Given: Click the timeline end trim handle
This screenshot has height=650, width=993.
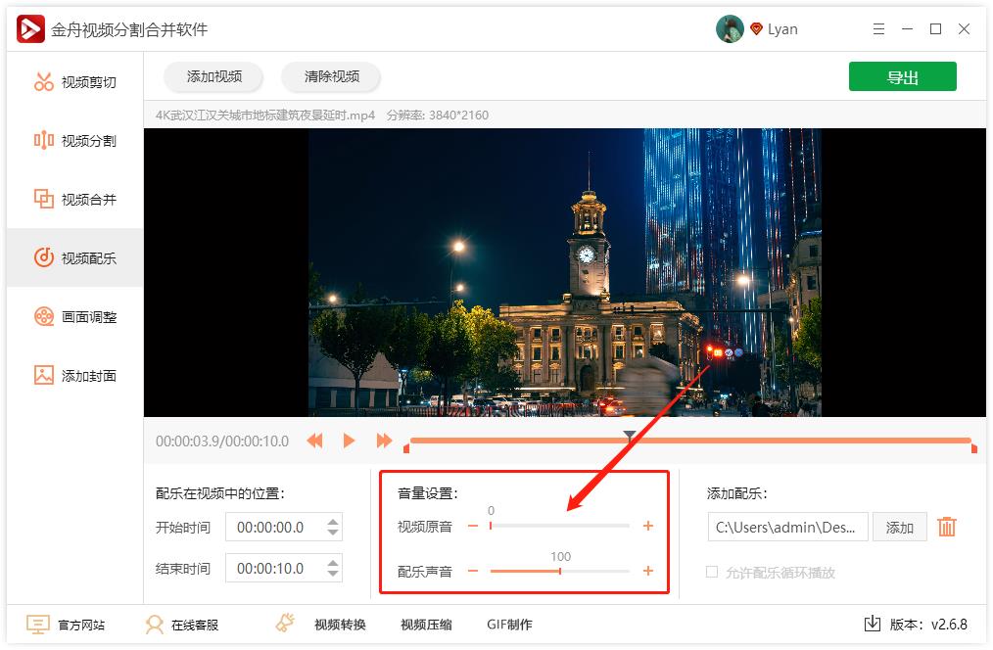Looking at the screenshot, I should coord(974,448).
